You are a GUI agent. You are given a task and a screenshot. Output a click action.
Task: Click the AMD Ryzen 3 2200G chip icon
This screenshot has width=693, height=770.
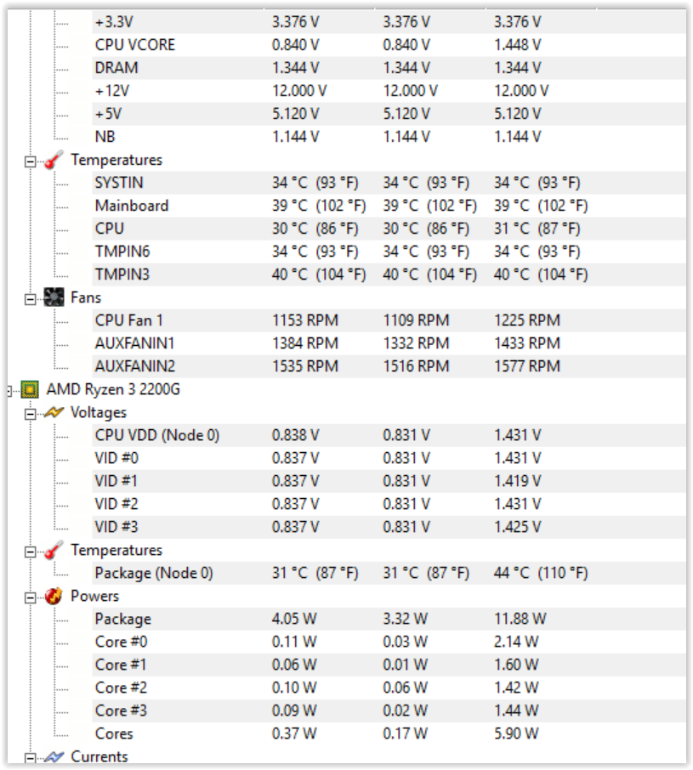click(30, 390)
